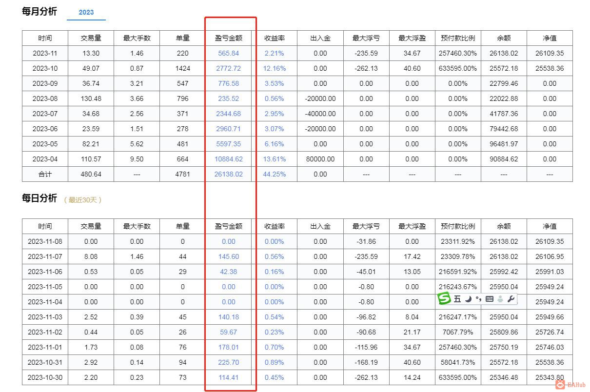The height and width of the screenshot is (392, 590).
Task: Click the 合计 totals row label
Action: [45, 174]
